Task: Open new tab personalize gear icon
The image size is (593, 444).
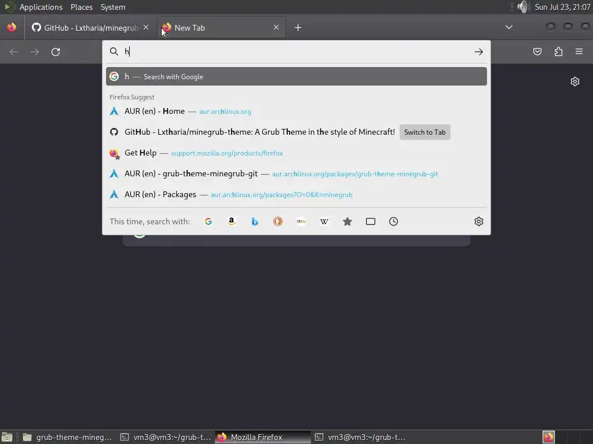Action: [575, 82]
